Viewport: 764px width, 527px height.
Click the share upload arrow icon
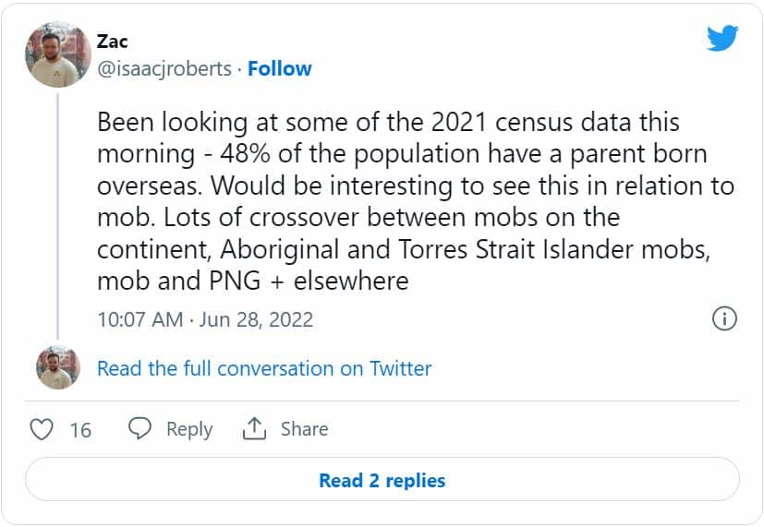click(254, 429)
